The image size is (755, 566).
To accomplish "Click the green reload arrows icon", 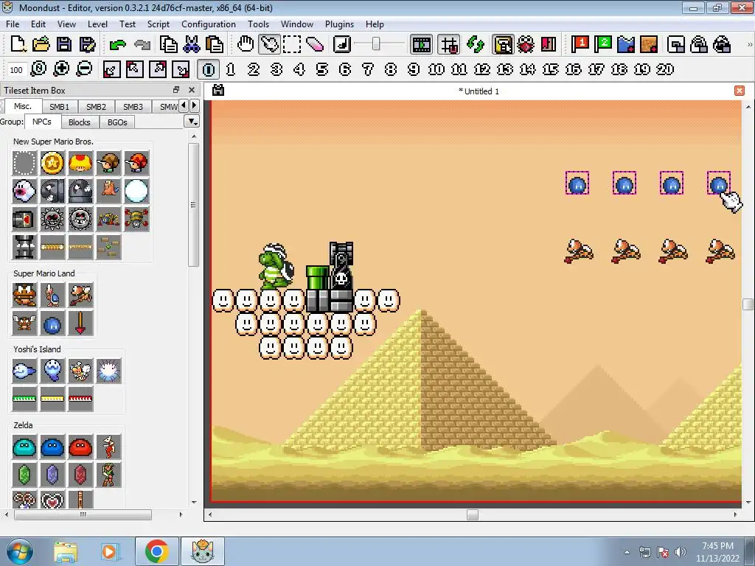I will pyautogui.click(x=476, y=44).
